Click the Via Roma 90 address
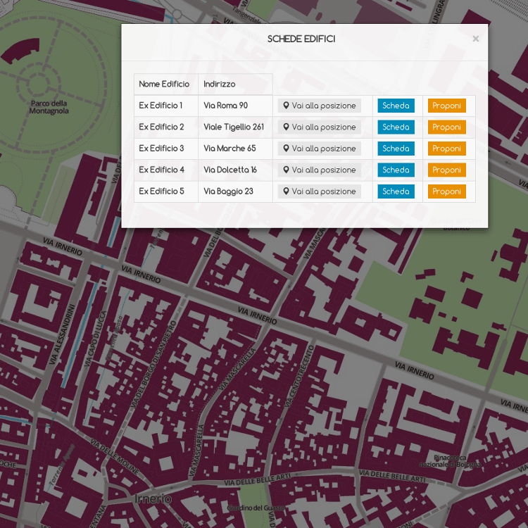This screenshot has width=528, height=528. tap(225, 106)
